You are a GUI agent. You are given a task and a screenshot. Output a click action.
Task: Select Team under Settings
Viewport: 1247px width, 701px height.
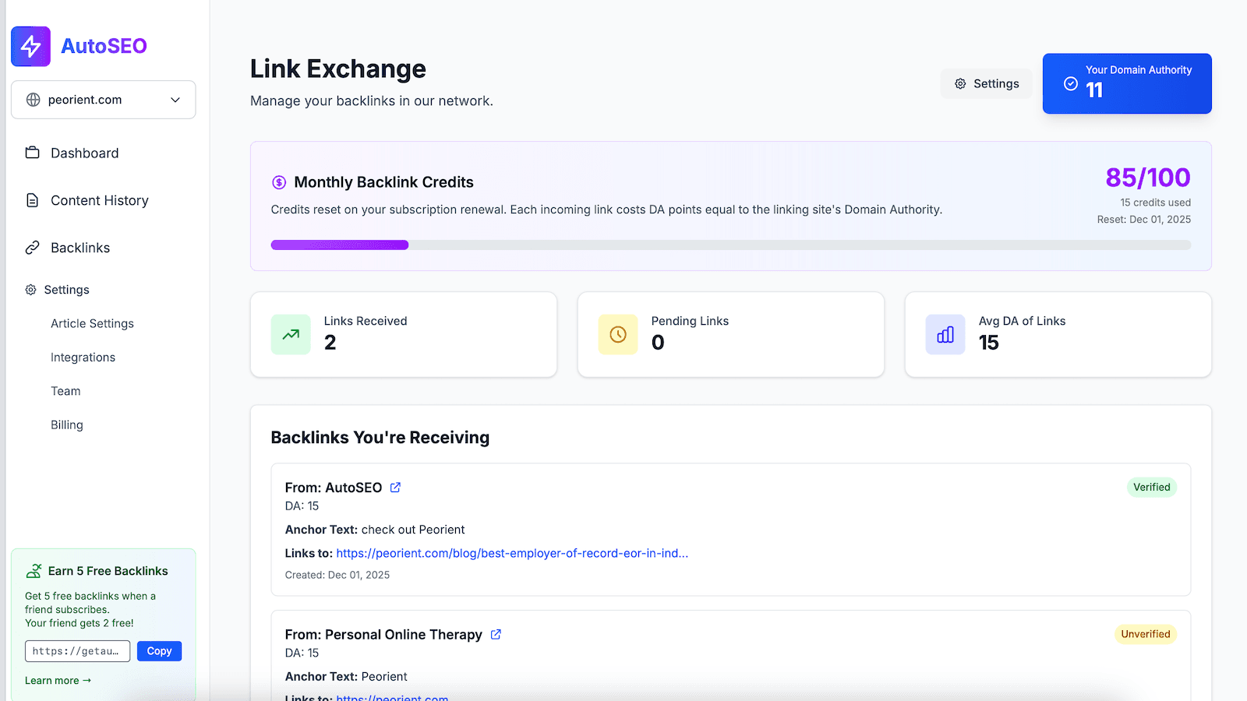[x=65, y=391]
